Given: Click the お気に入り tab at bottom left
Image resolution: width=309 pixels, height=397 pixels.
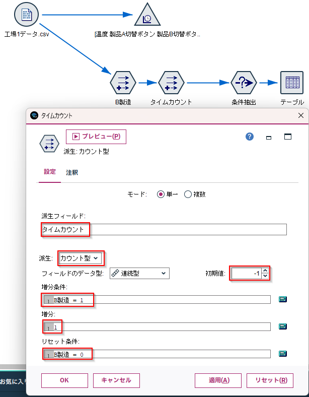Looking at the screenshot, I should [13, 381].
